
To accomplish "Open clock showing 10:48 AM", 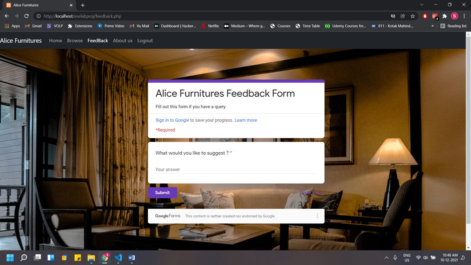I will [x=449, y=258].
